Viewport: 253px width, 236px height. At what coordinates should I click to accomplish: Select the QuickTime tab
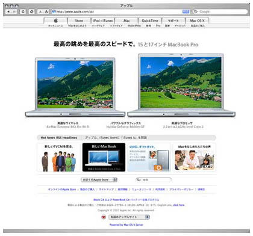(x=150, y=20)
